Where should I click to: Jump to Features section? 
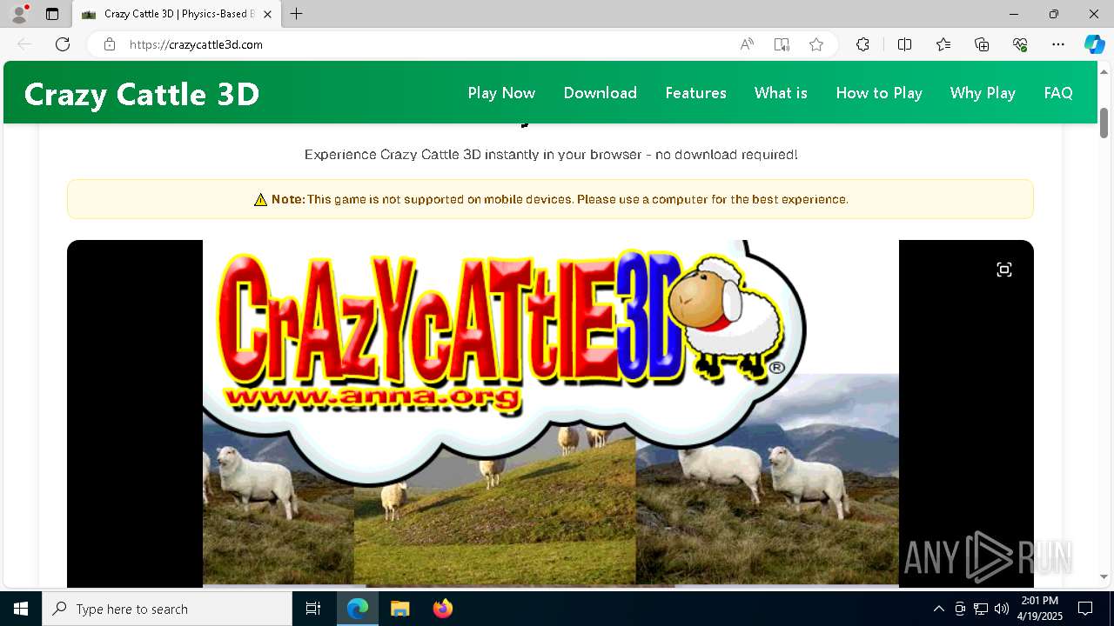695,93
